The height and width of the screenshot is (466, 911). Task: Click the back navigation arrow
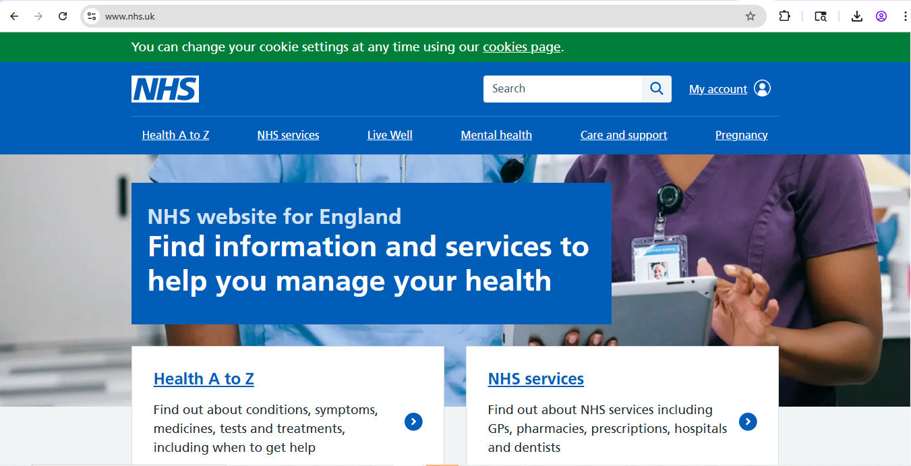[x=13, y=16]
